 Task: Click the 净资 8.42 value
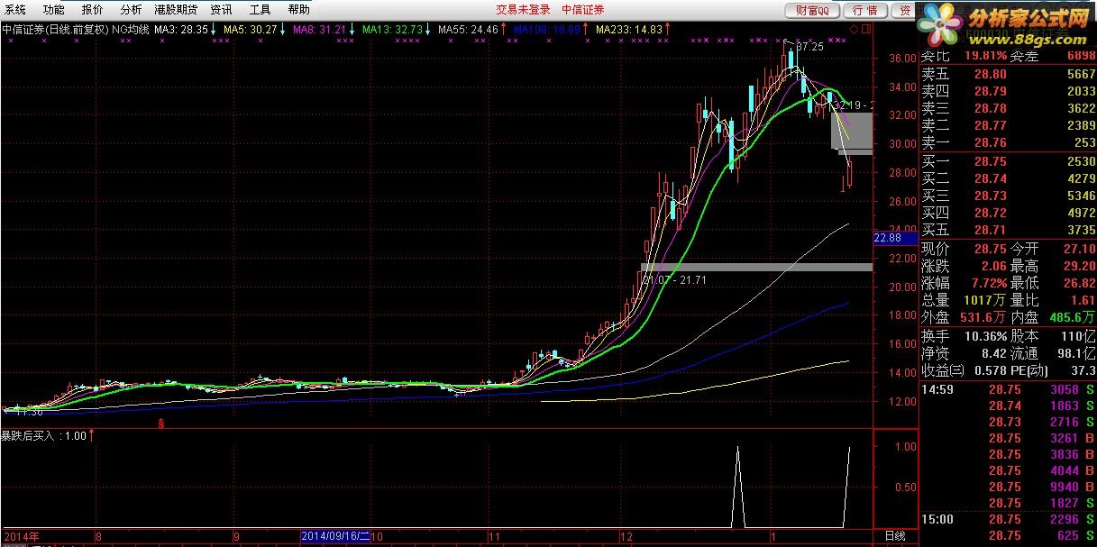click(993, 352)
